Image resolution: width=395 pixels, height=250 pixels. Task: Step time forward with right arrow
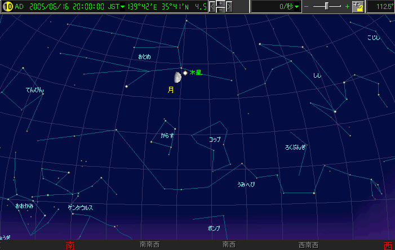pos(229,7)
